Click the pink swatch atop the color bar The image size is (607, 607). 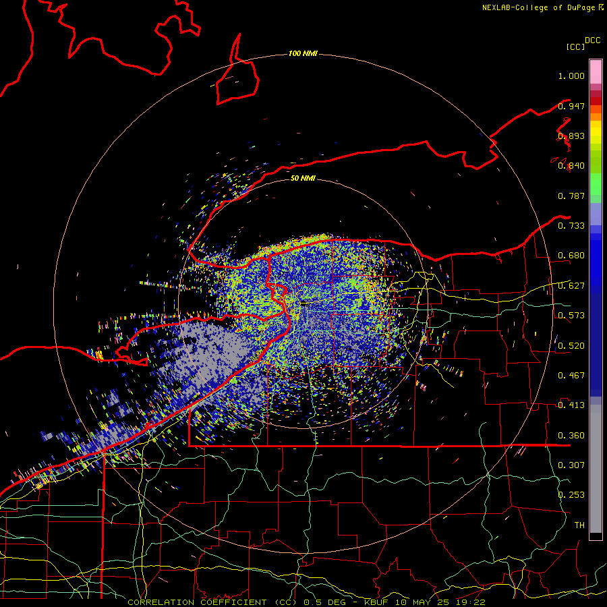click(x=596, y=71)
